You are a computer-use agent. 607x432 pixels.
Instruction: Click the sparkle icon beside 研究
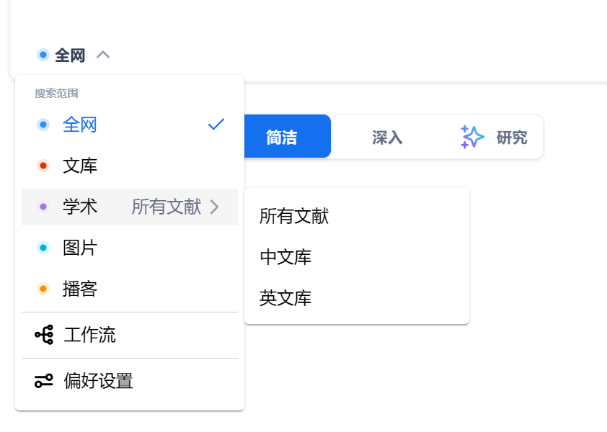pos(472,137)
